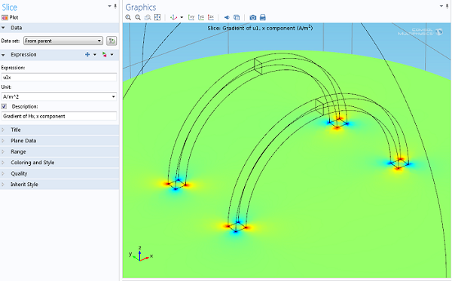Open the Graphics panel menu arrow
The image size is (452, 281).
click(x=441, y=6)
